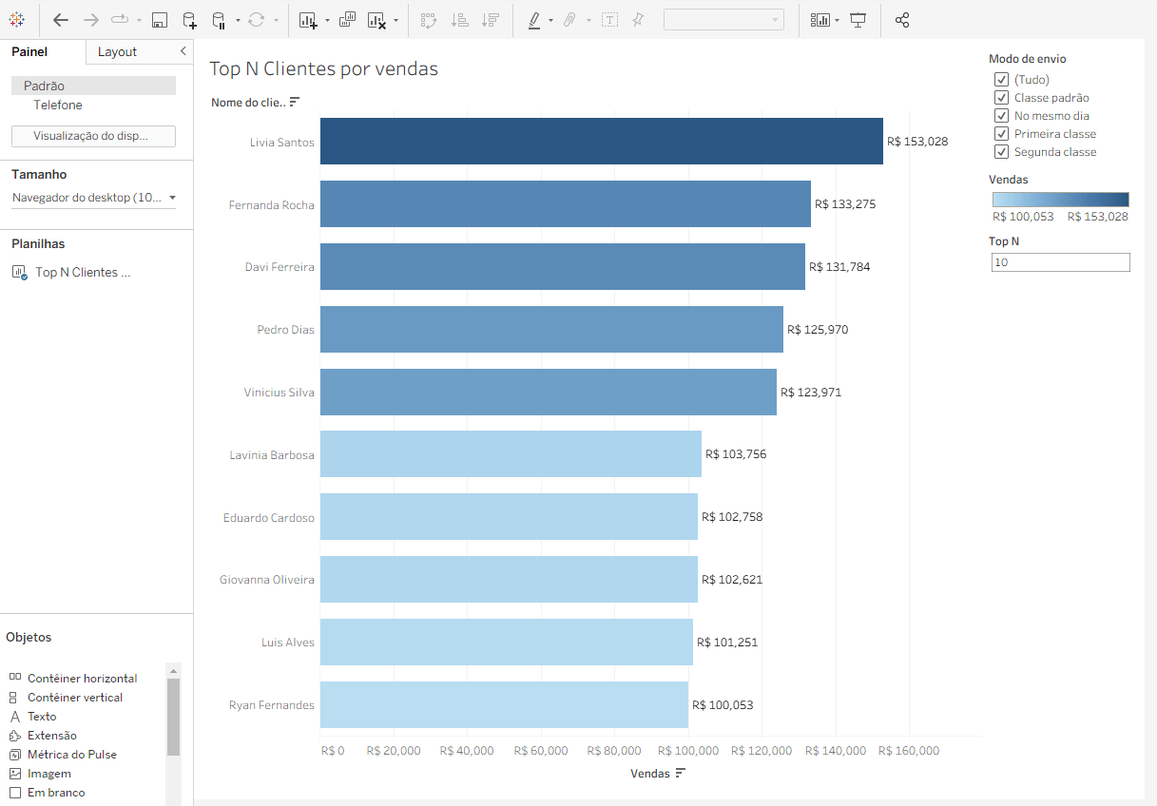
Task: Click the Extensão puzzle piece object
Action: [x=15, y=736]
